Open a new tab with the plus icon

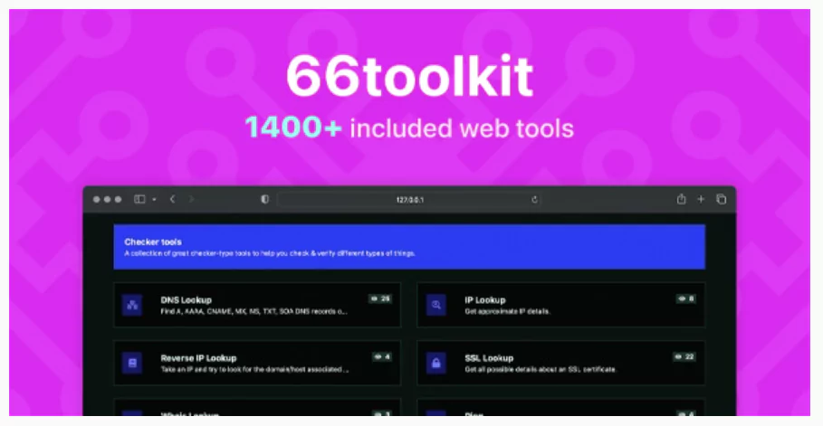point(701,199)
